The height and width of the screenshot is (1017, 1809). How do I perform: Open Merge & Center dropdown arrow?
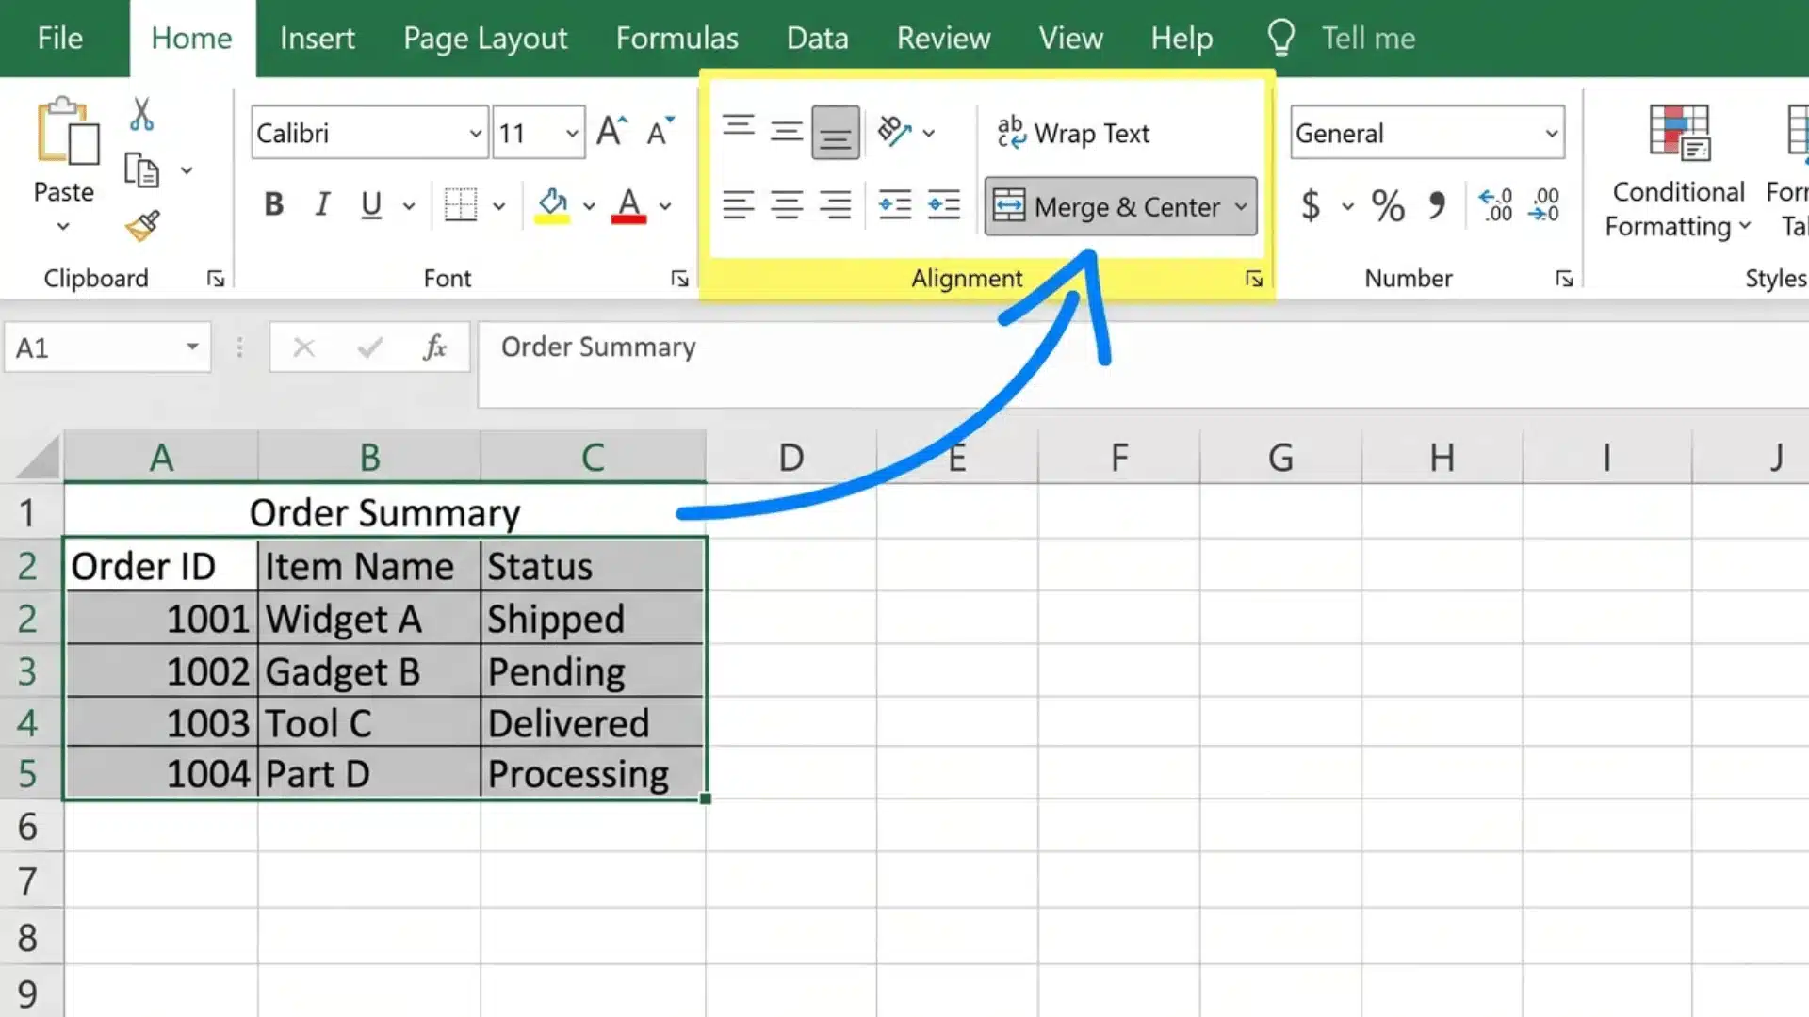1242,206
